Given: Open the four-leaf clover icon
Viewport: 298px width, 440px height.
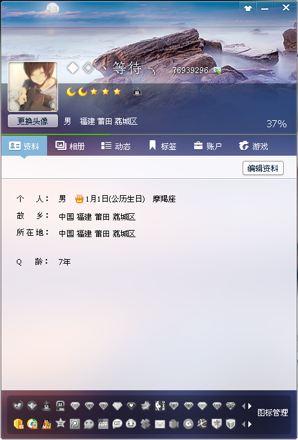Looking at the screenshot, I should (x=145, y=424).
